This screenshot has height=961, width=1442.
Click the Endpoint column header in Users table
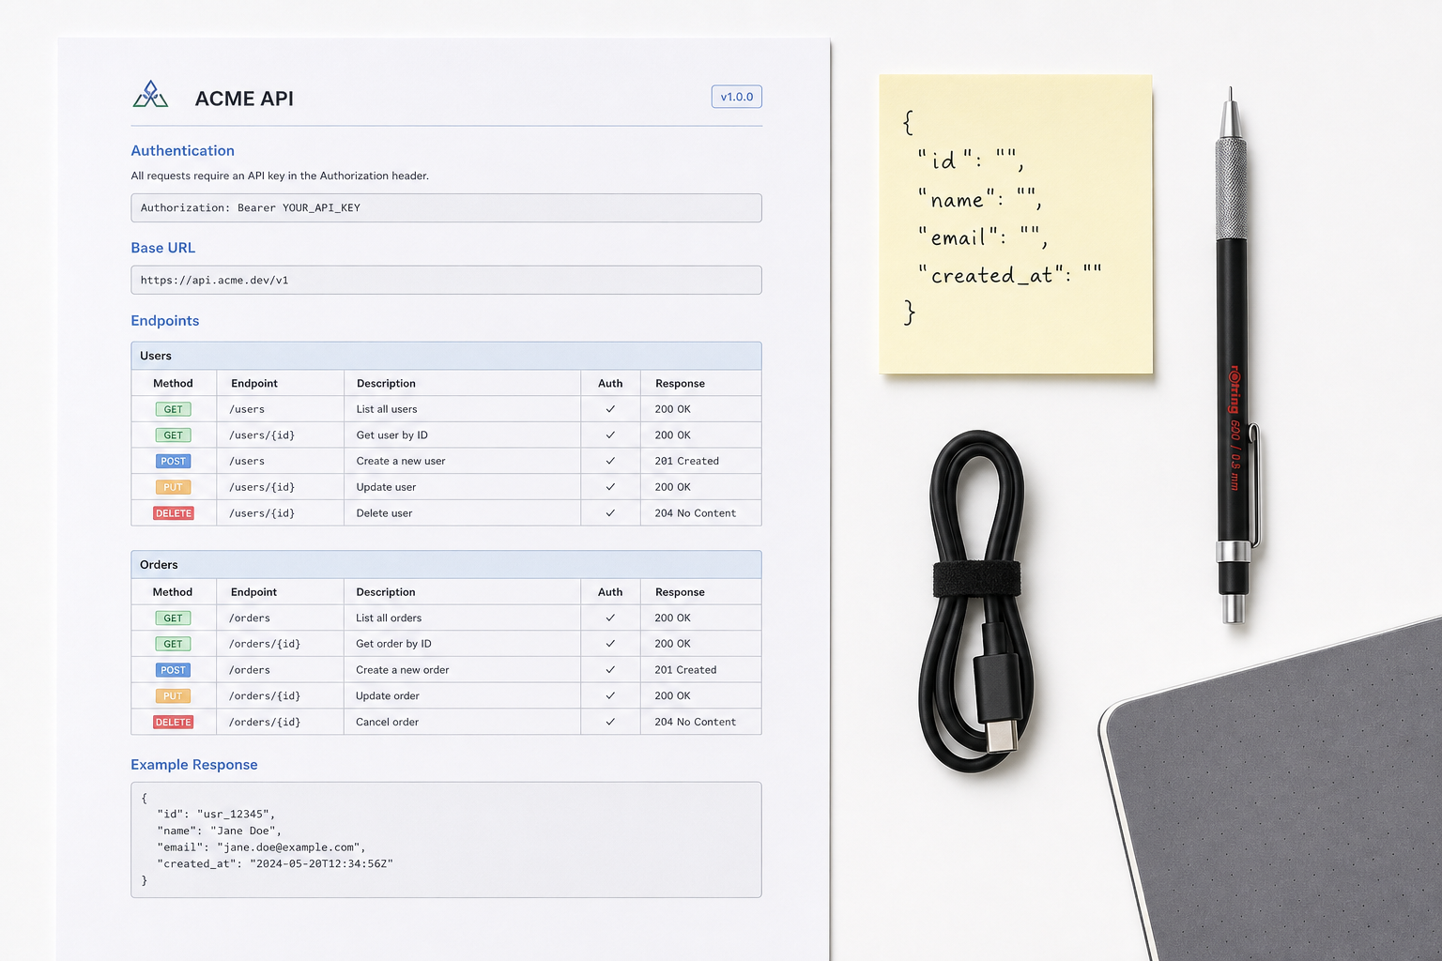point(254,383)
